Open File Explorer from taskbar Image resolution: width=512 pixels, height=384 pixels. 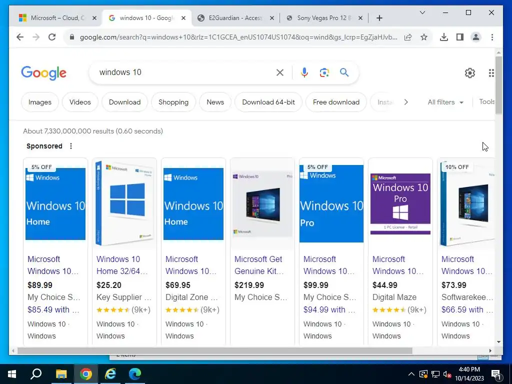[x=61, y=374]
